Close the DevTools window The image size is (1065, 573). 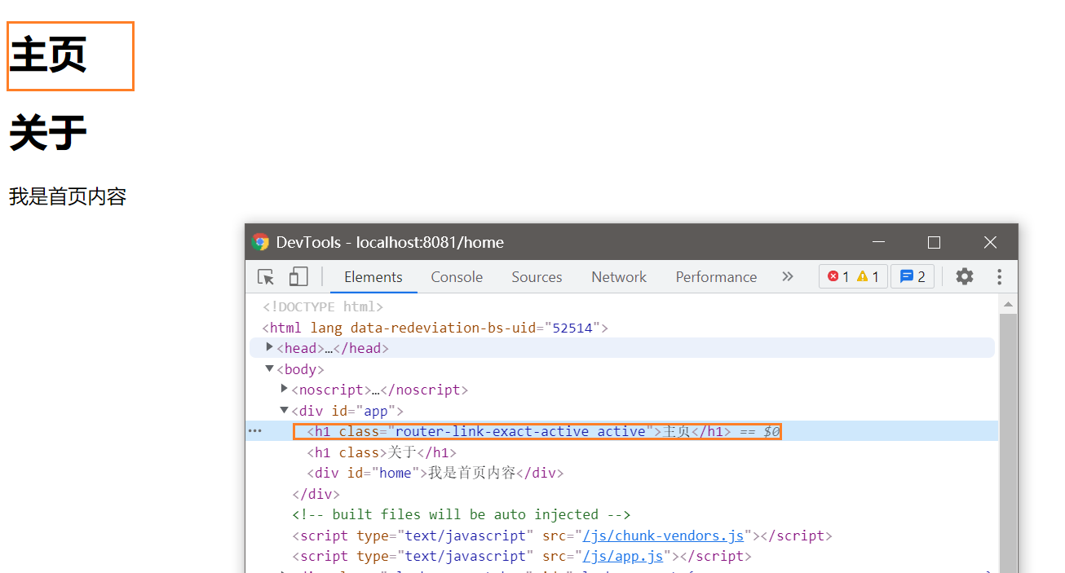tap(990, 242)
